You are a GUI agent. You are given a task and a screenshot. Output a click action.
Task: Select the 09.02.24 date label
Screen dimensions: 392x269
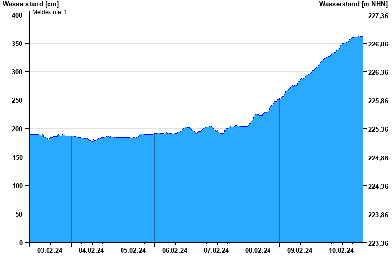tap(300, 251)
